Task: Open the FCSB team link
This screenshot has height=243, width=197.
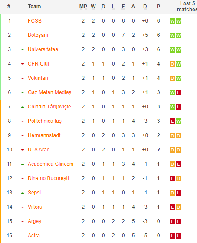Action: pyautogui.click(x=35, y=21)
